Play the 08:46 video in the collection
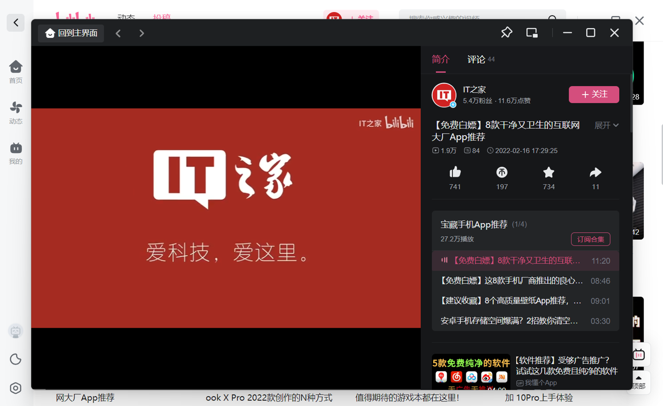 tap(525, 281)
